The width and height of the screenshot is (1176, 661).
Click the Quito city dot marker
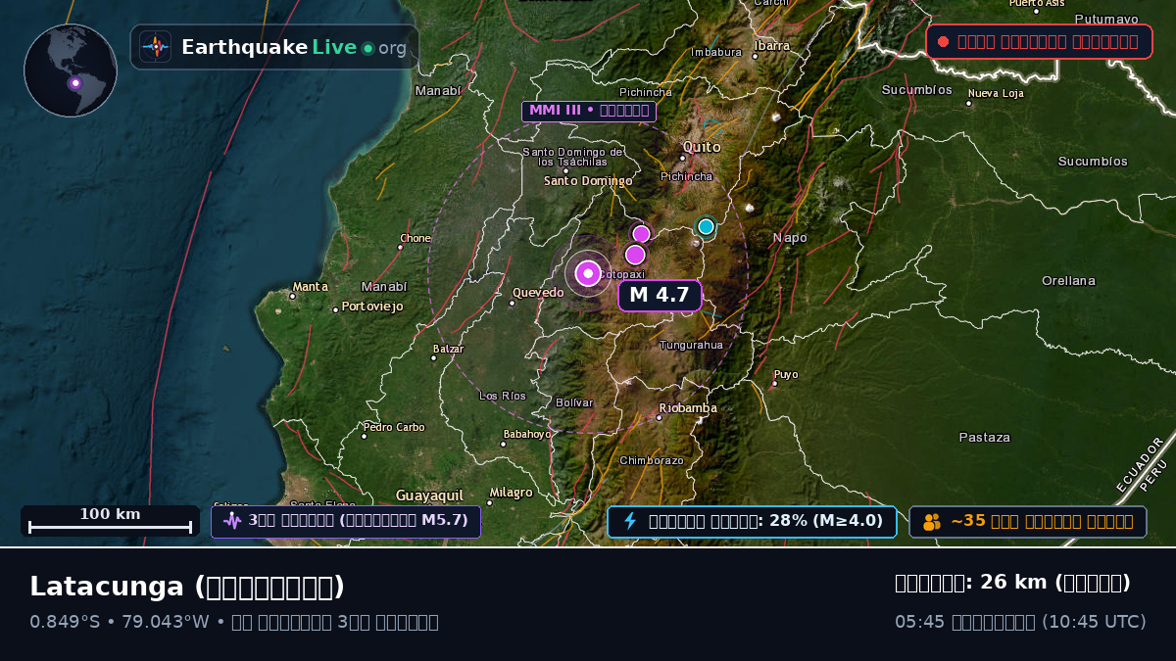pos(683,158)
